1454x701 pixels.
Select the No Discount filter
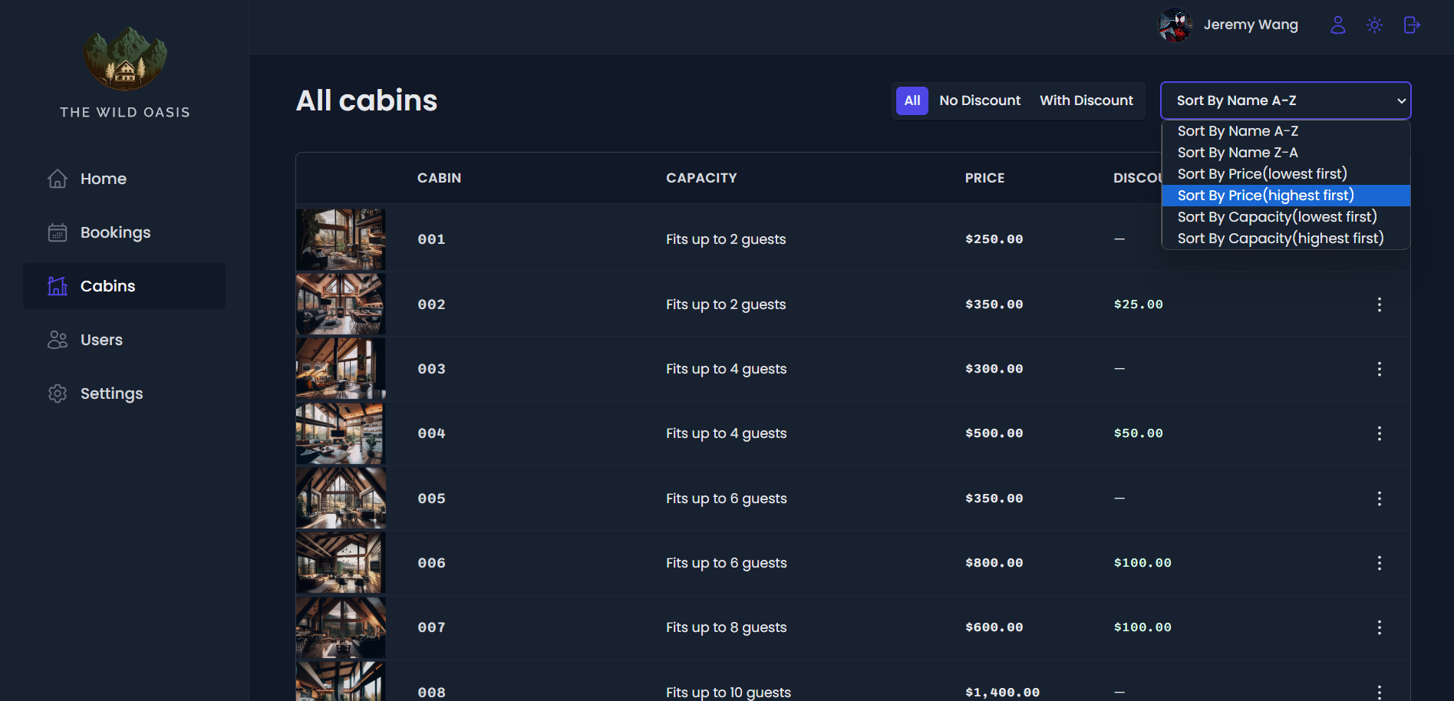tap(979, 100)
